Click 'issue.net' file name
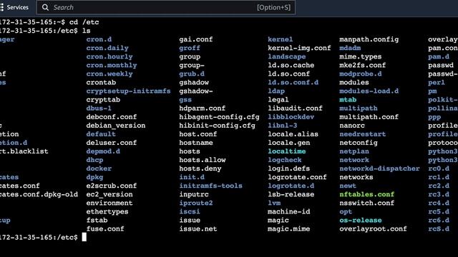Viewport: 458px width, 257px height. click(x=198, y=228)
